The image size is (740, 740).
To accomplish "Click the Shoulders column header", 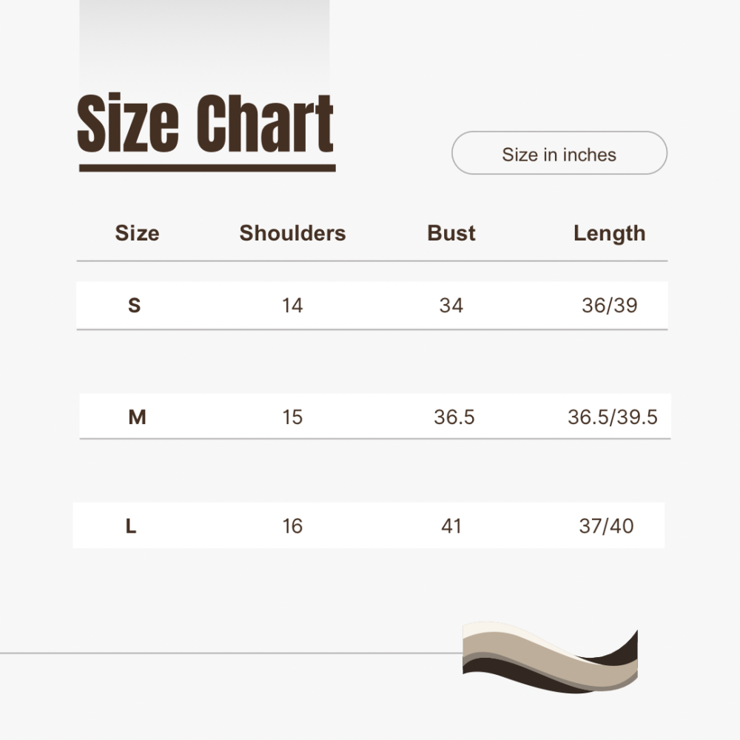I will 292,233.
